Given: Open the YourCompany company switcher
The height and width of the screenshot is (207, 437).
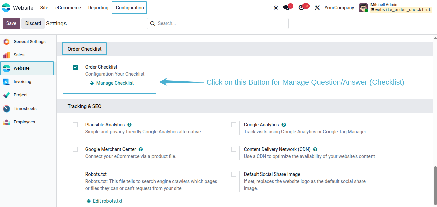Looking at the screenshot, I should (339, 8).
